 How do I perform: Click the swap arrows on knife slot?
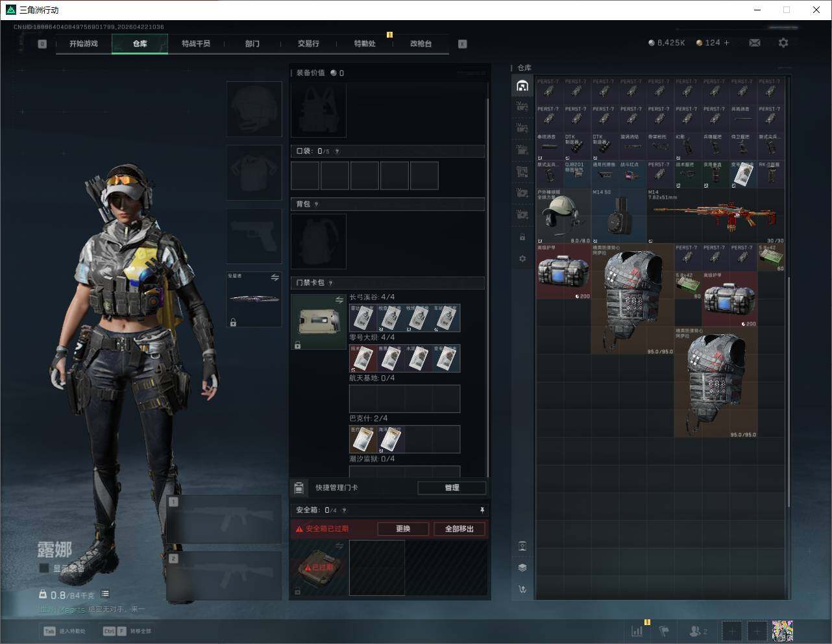[275, 278]
